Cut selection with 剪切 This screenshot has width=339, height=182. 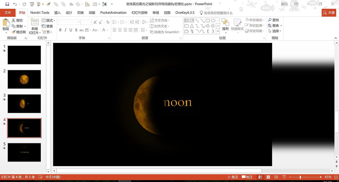point(17,20)
